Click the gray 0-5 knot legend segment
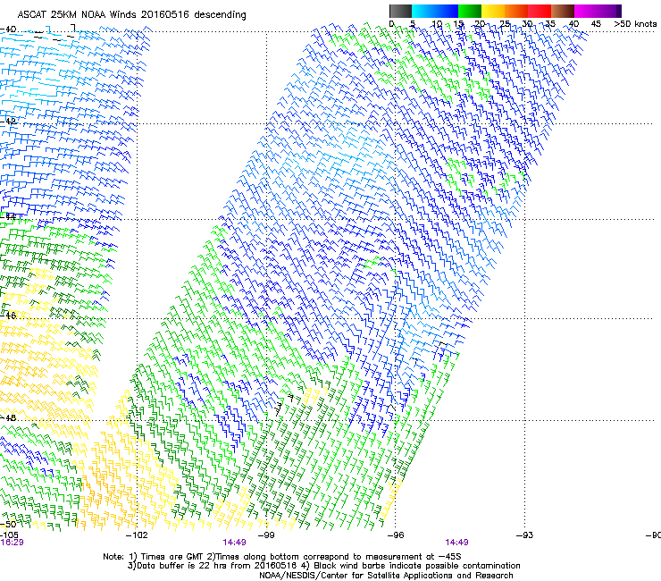661x581 pixels. click(400, 11)
